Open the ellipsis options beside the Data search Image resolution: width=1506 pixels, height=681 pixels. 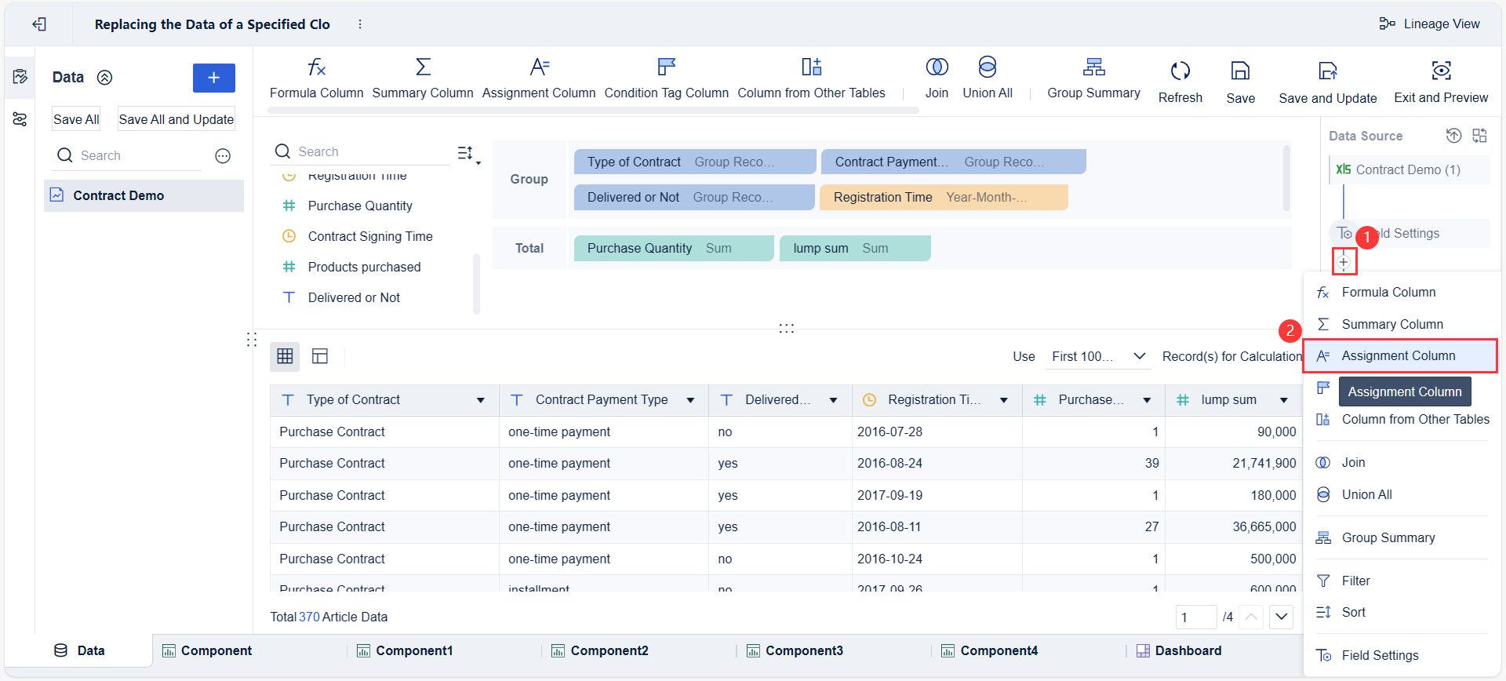click(223, 156)
